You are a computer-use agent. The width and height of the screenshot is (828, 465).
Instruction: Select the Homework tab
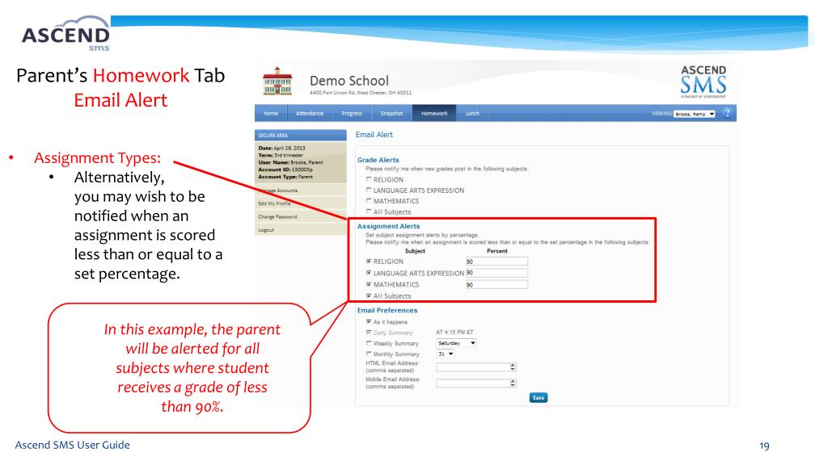click(434, 113)
